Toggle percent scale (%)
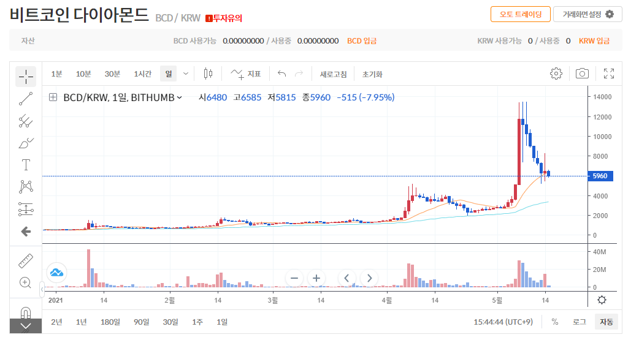 [554, 322]
